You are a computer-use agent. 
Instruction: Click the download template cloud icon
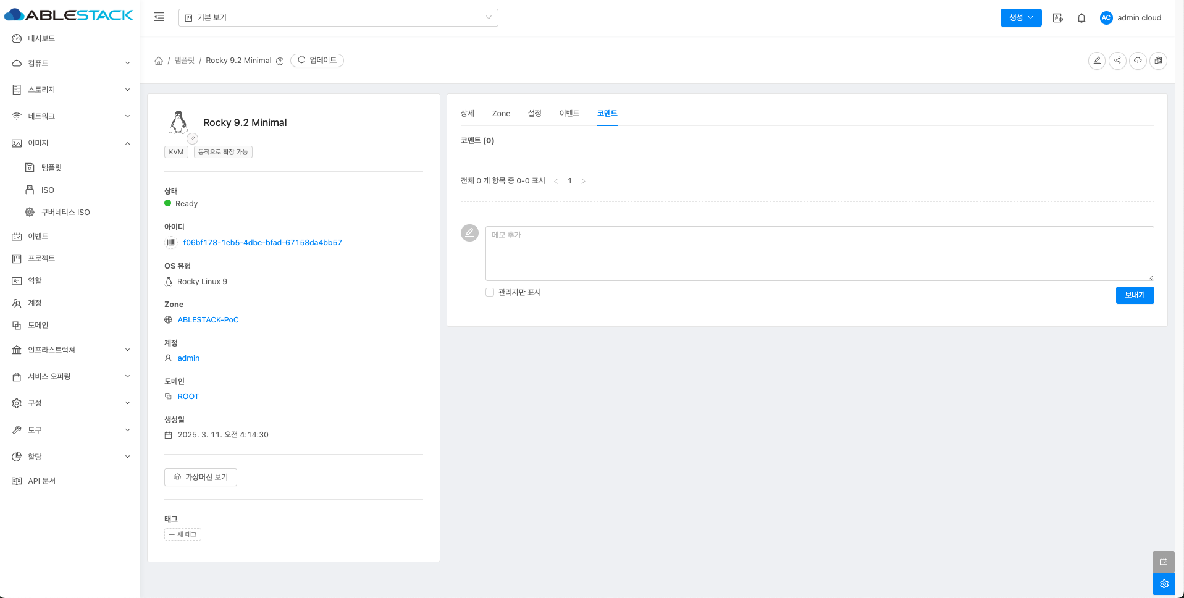tap(1138, 61)
